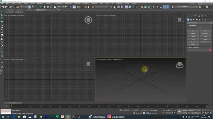Image resolution: width=213 pixels, height=119 pixels.
Task: Select the Shapes category icon
Action: pos(191,20)
